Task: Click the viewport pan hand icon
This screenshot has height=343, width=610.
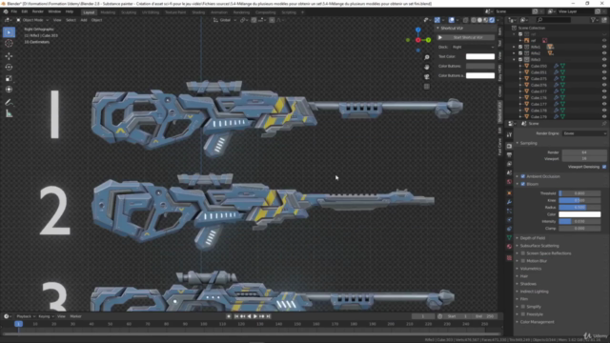Action: coord(427,67)
